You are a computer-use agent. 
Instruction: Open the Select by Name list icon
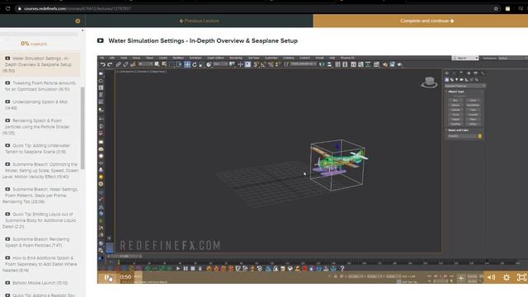164,64
